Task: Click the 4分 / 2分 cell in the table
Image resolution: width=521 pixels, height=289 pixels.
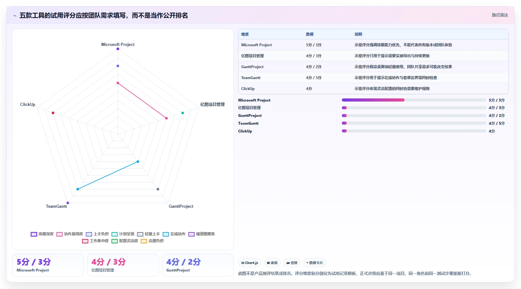Action: coord(314,67)
